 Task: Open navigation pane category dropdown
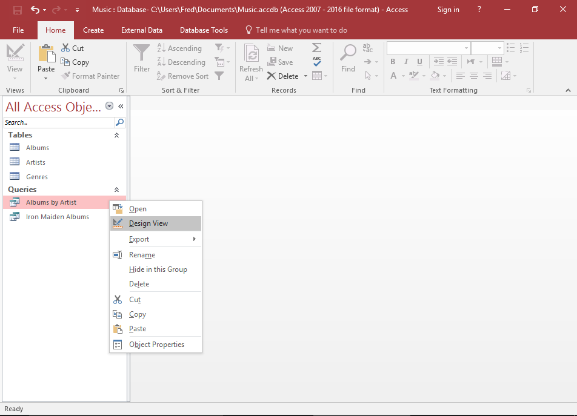pyautogui.click(x=109, y=106)
